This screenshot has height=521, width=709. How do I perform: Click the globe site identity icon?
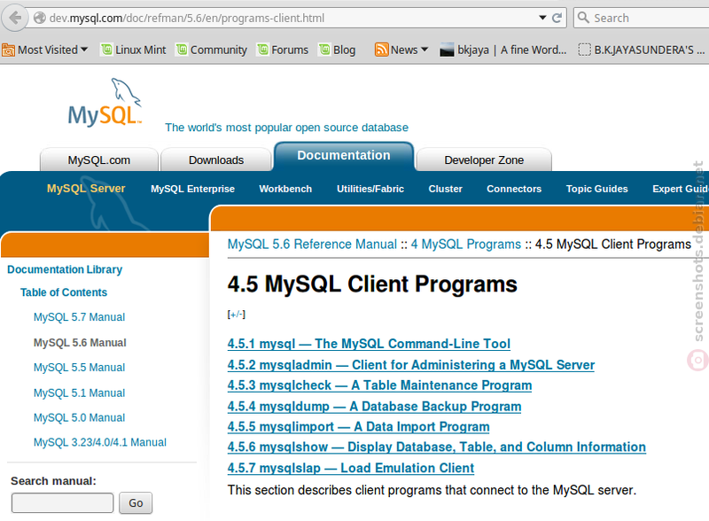point(40,18)
